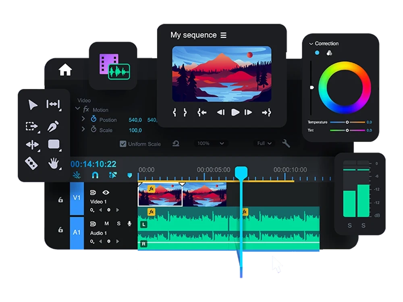Viewport: 403px width, 302px height.
Task: Toggle the timeline snap magnet icon
Action: tap(95, 175)
